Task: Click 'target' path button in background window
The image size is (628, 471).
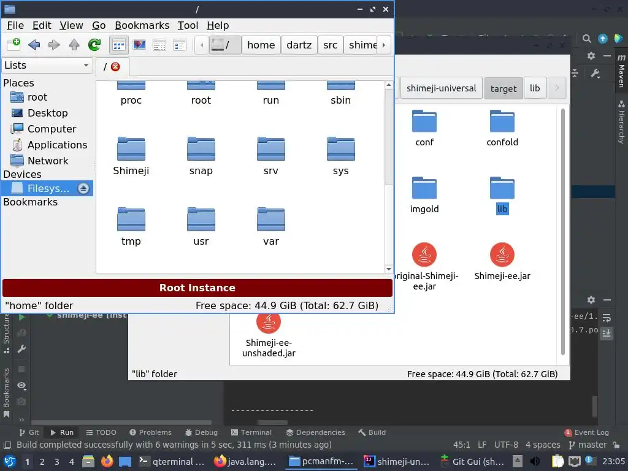Action: point(504,88)
